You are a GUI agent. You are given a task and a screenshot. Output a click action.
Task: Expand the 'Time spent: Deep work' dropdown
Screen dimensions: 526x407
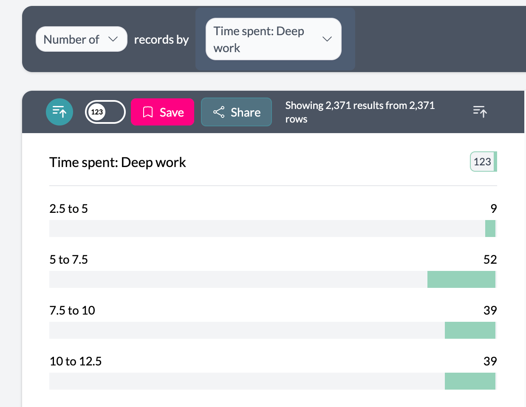[273, 39]
